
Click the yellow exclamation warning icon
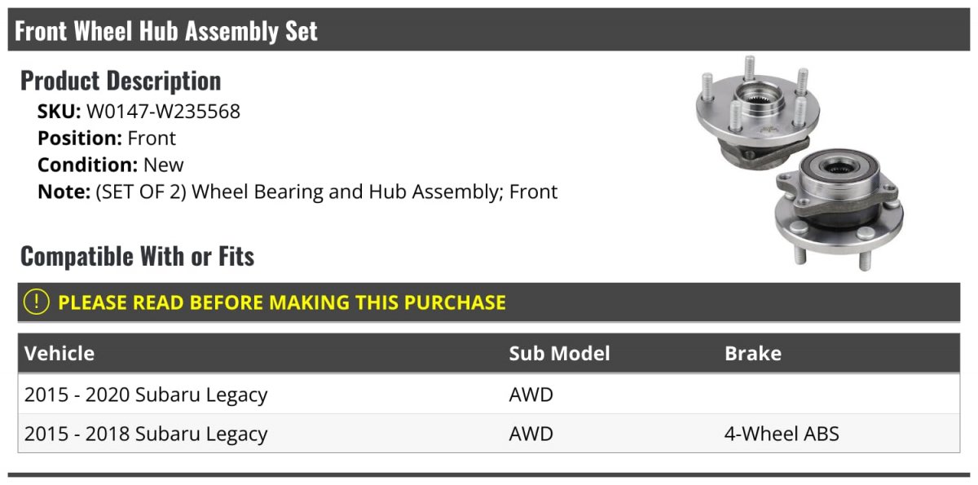pyautogui.click(x=37, y=302)
